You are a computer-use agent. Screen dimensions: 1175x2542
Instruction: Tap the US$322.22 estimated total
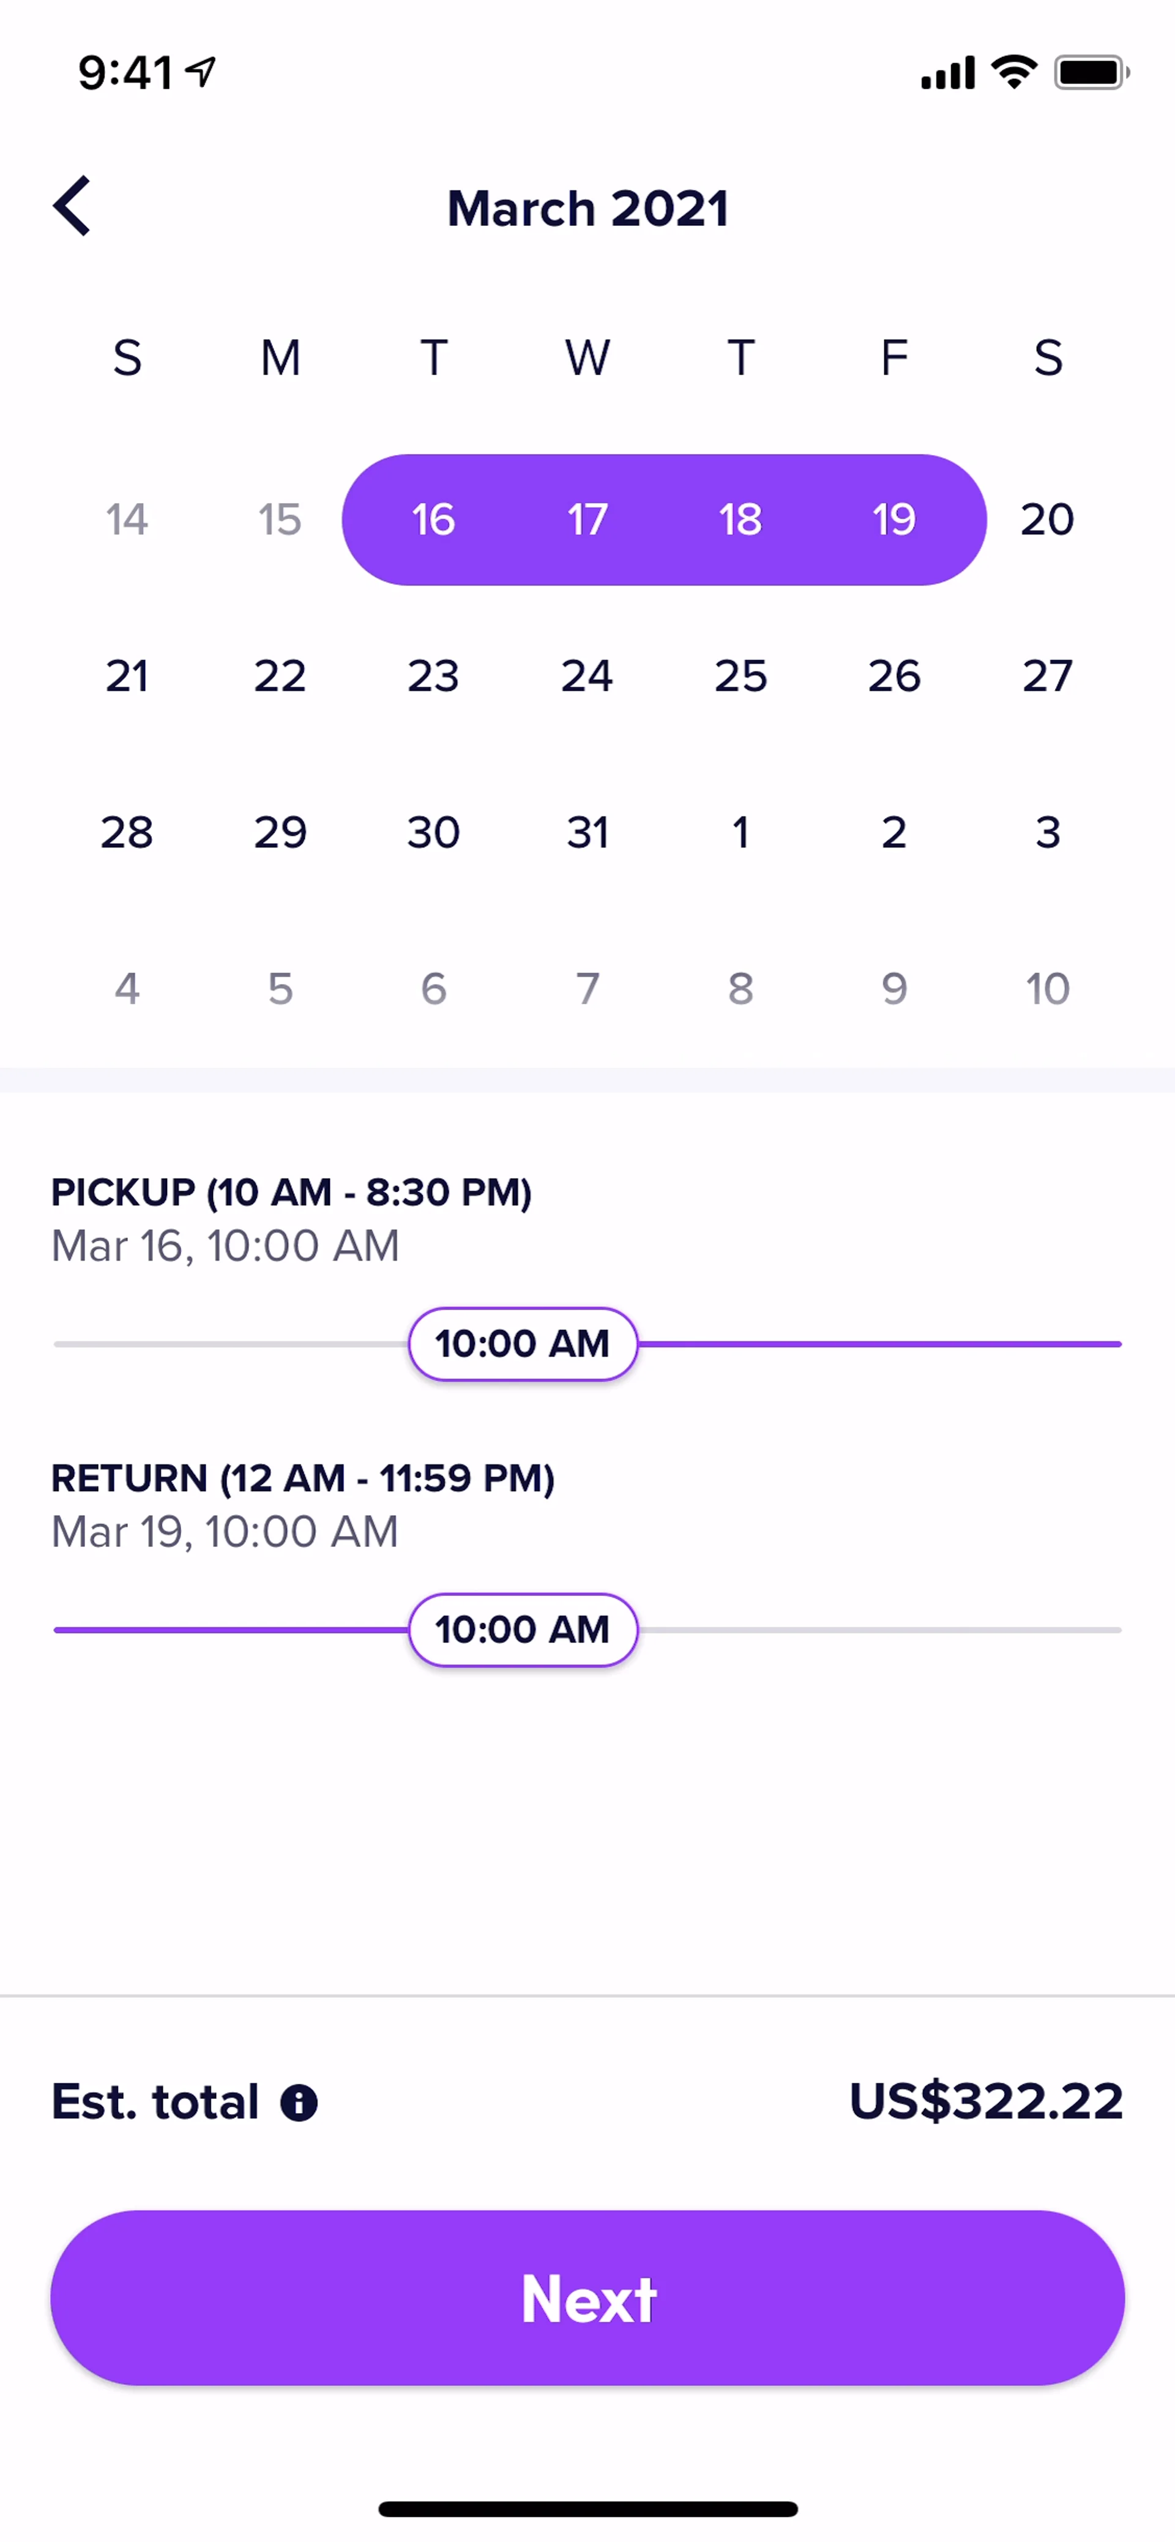coord(985,2102)
